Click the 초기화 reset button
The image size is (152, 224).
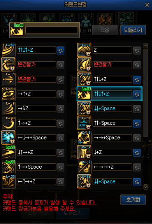(x=133, y=200)
